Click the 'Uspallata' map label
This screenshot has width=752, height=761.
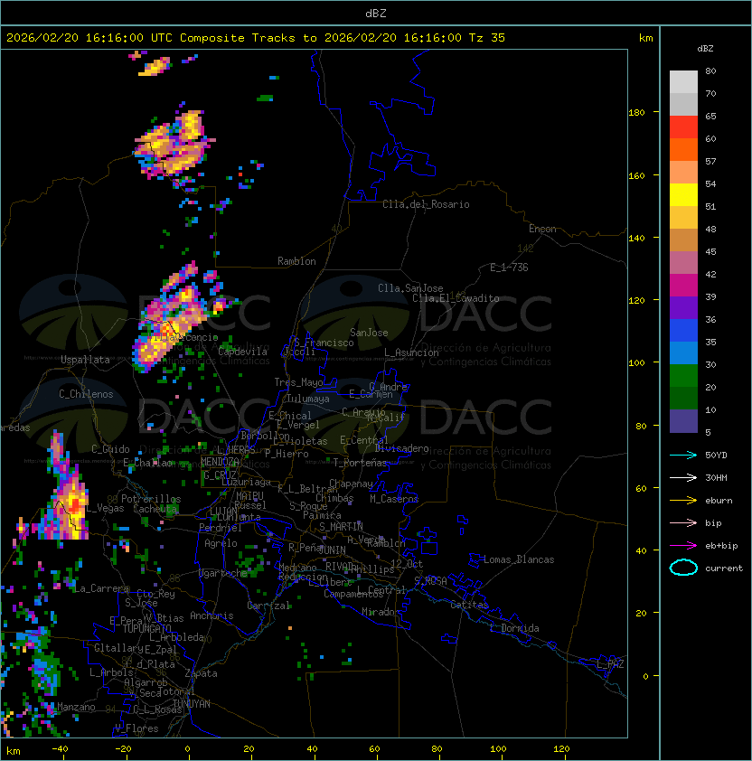[85, 360]
